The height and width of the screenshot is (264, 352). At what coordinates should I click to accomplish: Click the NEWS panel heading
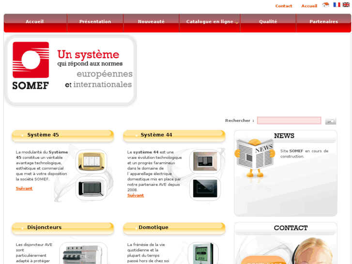pyautogui.click(x=284, y=136)
